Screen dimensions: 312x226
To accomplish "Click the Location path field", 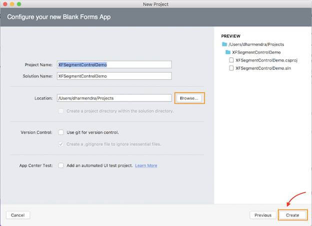I will (114, 98).
